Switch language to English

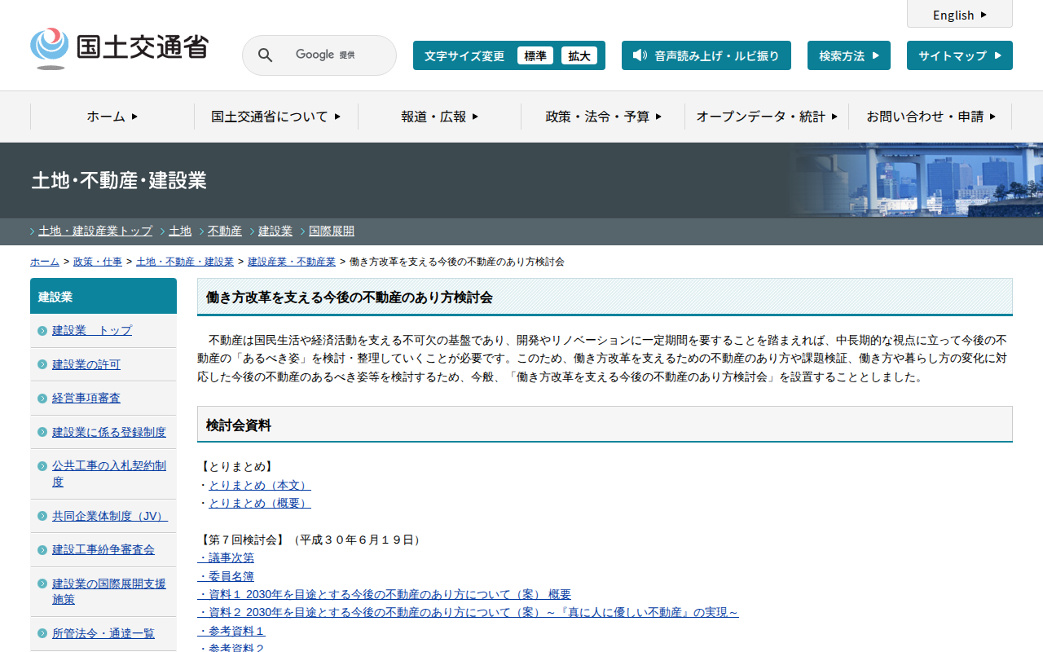959,15
